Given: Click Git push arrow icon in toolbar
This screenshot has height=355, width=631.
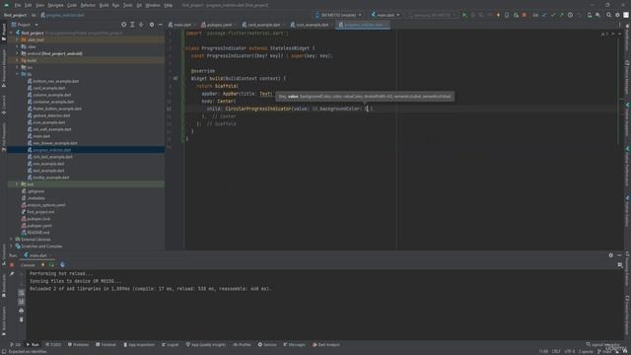Looking at the screenshot, I should point(562,15).
